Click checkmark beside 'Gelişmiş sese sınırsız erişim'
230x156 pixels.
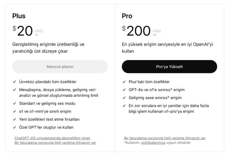(x=124, y=98)
